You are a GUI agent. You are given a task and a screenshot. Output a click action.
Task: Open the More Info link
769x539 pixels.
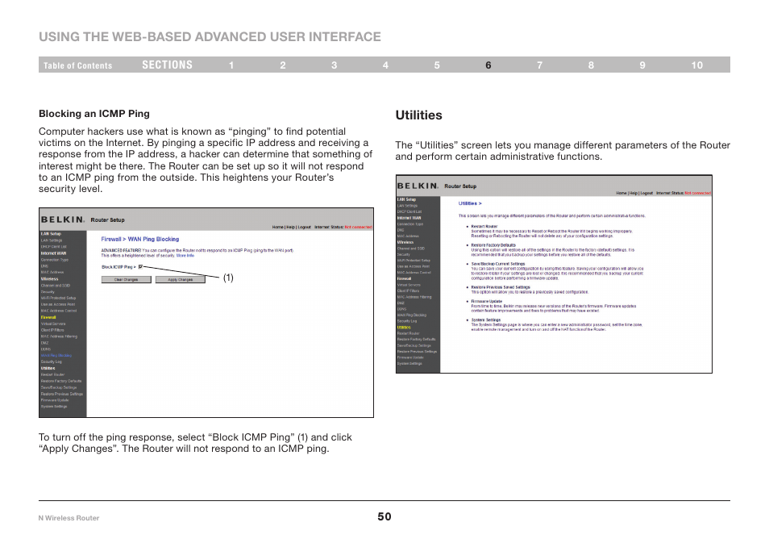185,256
